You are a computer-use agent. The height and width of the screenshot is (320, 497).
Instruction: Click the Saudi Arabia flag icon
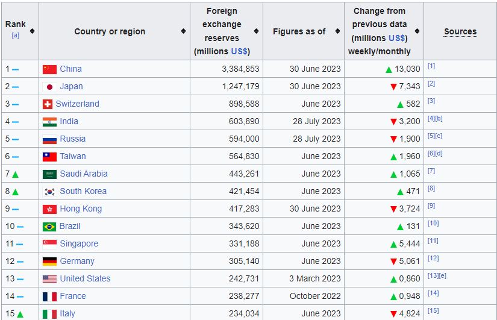point(49,174)
